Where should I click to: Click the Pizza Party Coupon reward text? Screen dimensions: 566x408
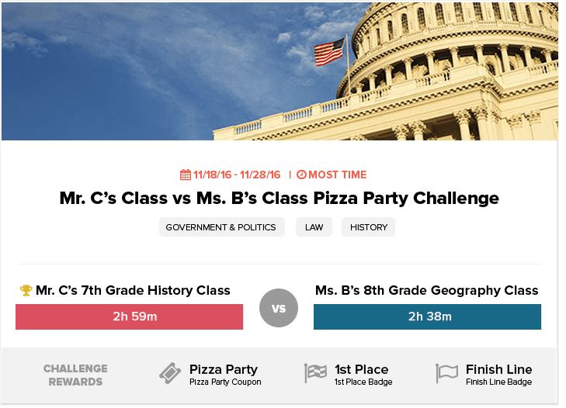point(225,382)
